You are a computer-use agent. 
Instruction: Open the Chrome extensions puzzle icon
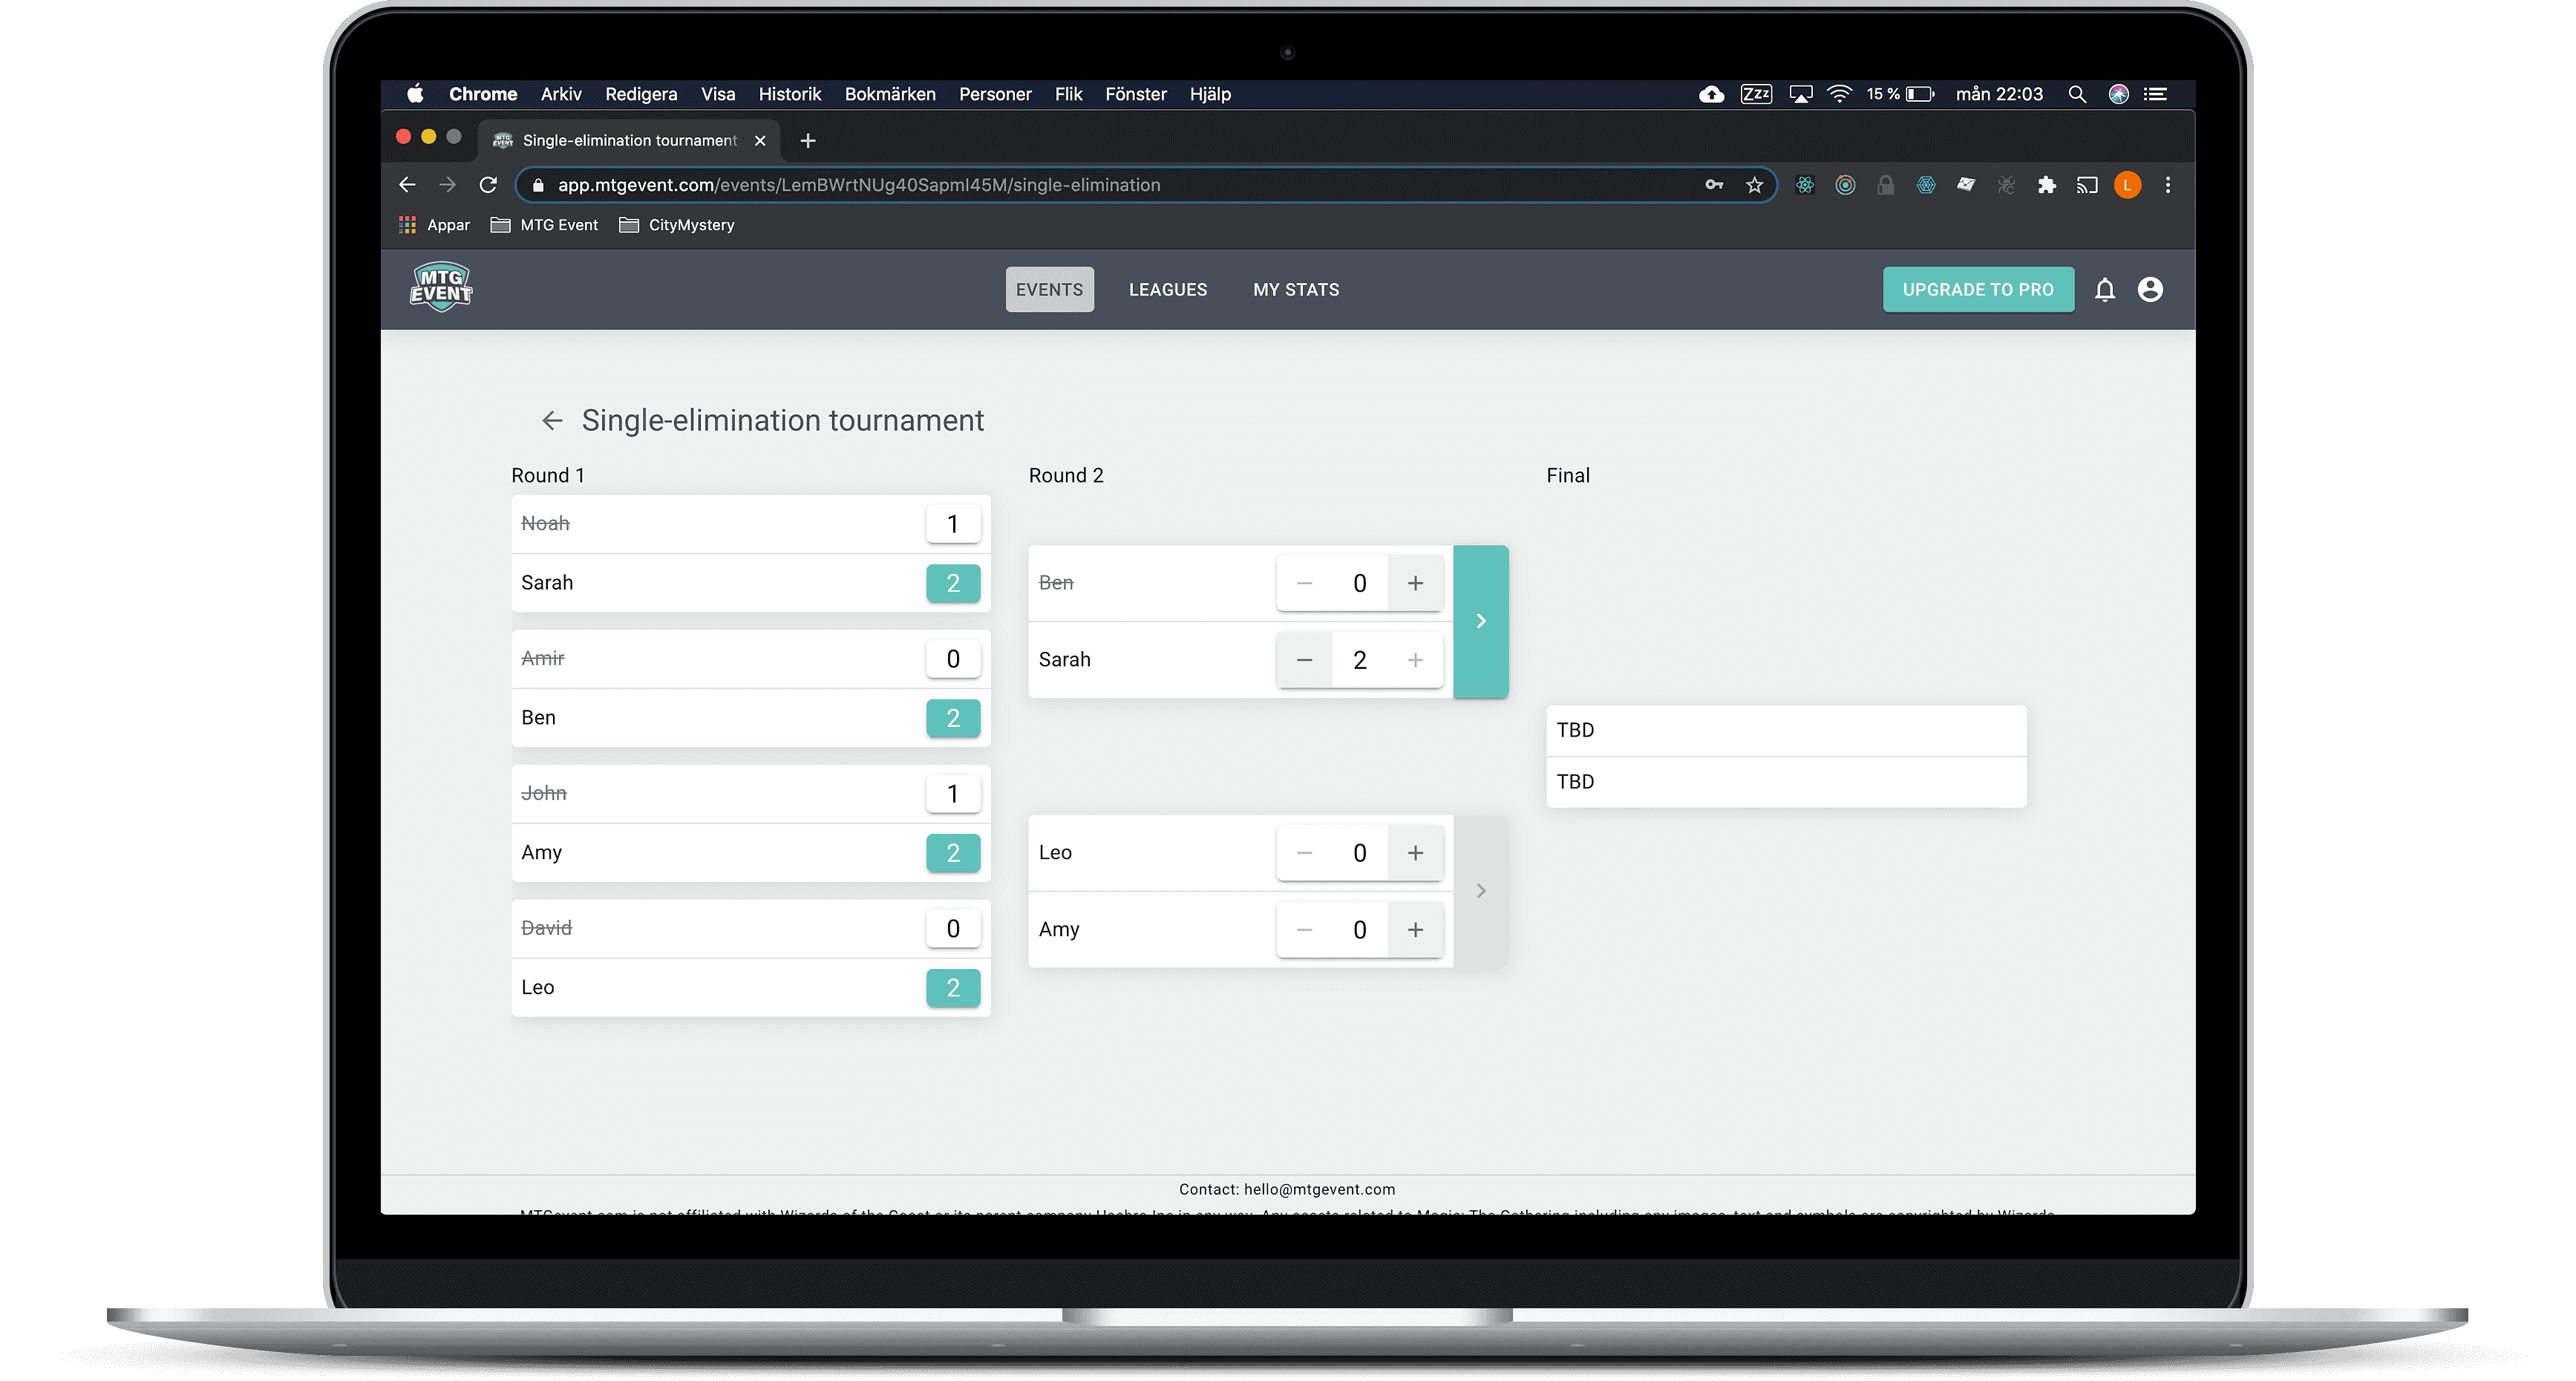(2046, 185)
